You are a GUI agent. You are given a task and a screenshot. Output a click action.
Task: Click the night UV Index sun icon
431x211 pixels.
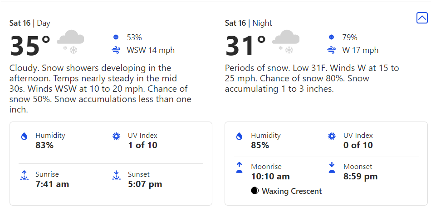click(332, 136)
